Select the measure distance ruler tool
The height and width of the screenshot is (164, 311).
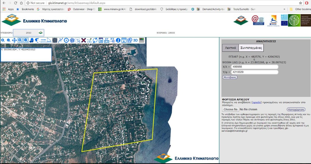[43, 40]
